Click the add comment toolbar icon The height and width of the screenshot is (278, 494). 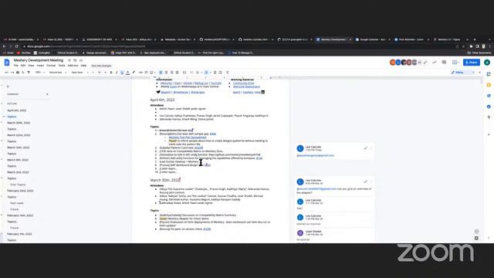[146, 73]
